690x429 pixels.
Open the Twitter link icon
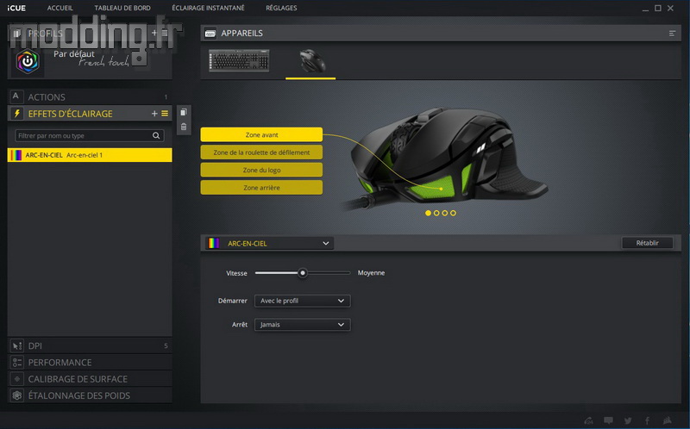click(x=628, y=420)
